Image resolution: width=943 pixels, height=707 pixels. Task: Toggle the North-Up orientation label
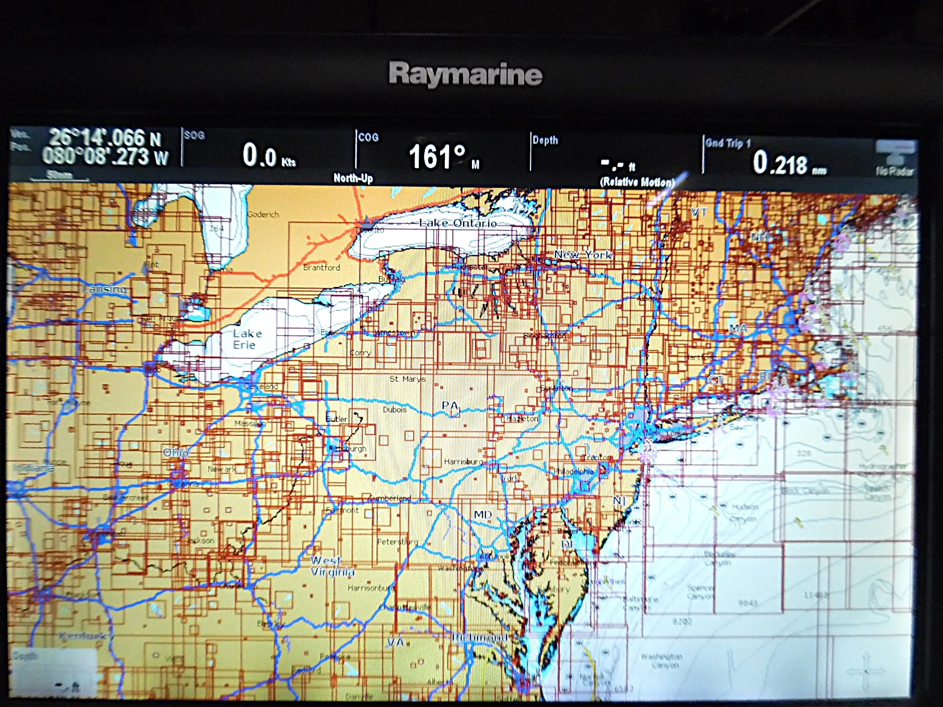point(353,178)
